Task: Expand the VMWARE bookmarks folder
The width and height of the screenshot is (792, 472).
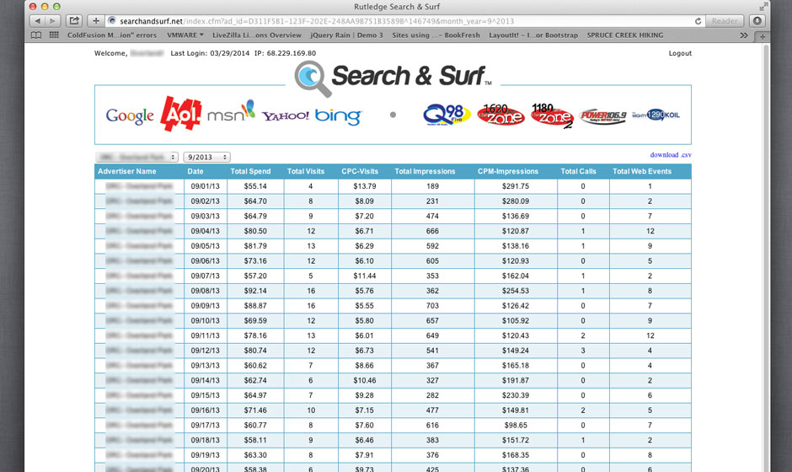Action: pyautogui.click(x=185, y=35)
